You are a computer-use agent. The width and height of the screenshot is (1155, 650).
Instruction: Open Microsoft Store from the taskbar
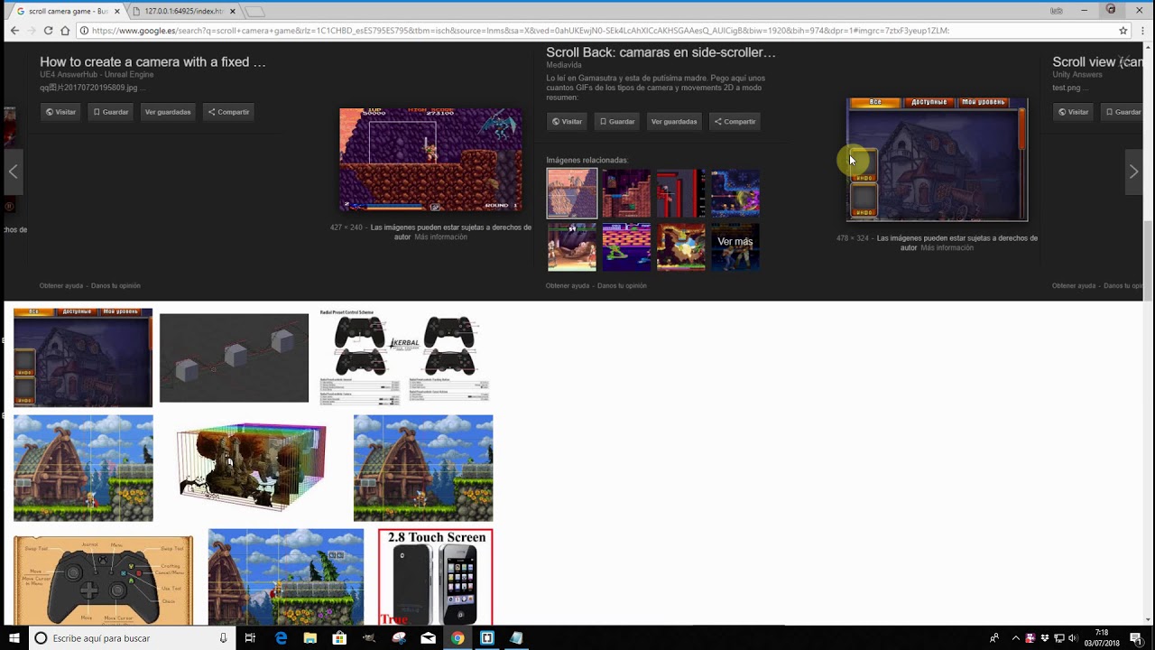coord(339,637)
